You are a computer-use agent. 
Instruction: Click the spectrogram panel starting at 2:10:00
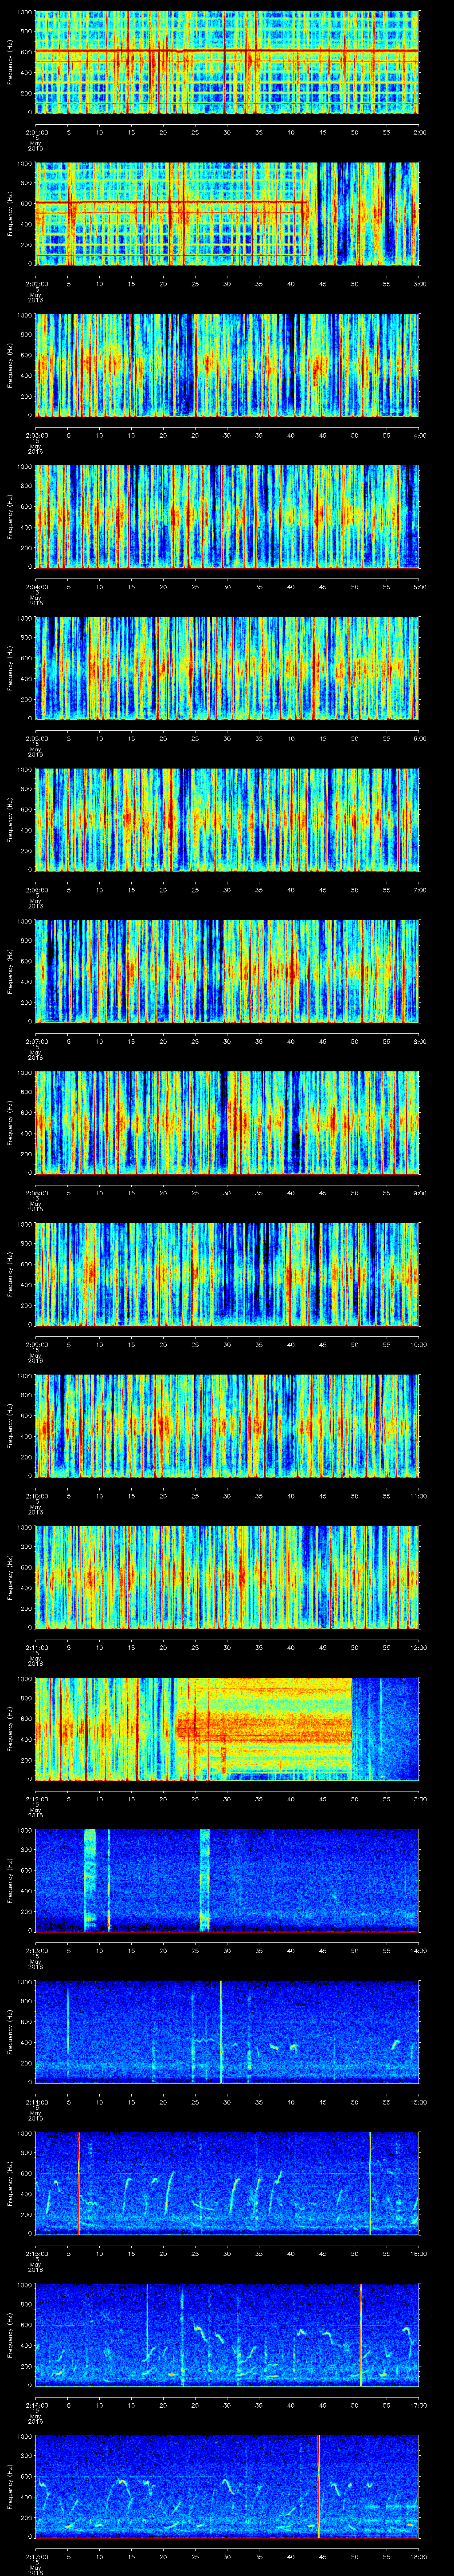(227, 1426)
